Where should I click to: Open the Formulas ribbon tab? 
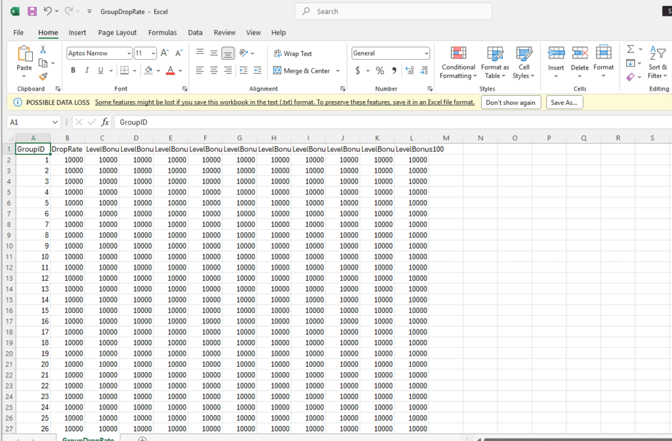[x=162, y=32]
